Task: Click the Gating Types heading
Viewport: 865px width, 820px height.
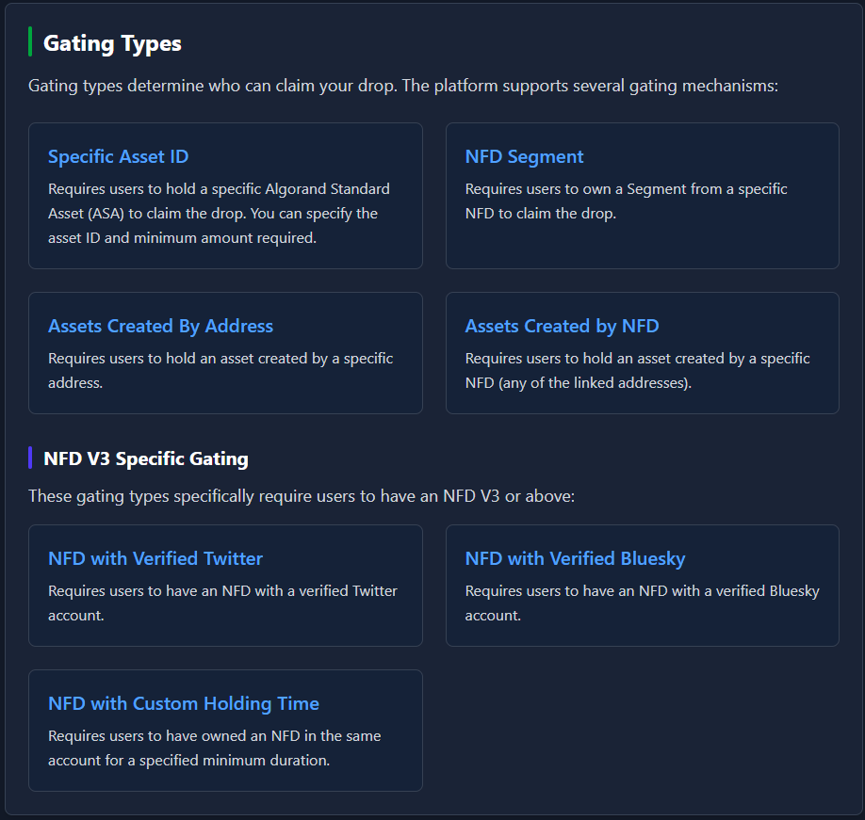Action: [112, 43]
